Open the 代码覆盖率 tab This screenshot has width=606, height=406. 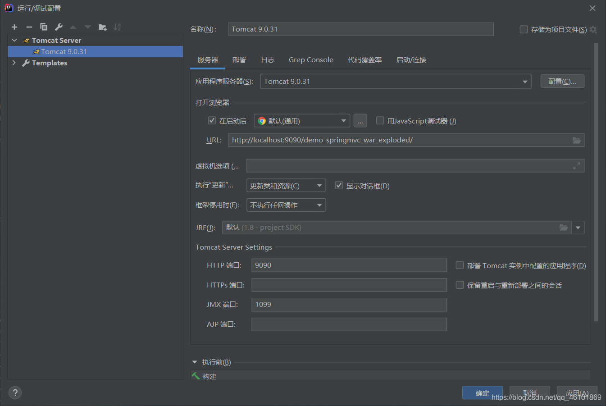[x=365, y=59]
